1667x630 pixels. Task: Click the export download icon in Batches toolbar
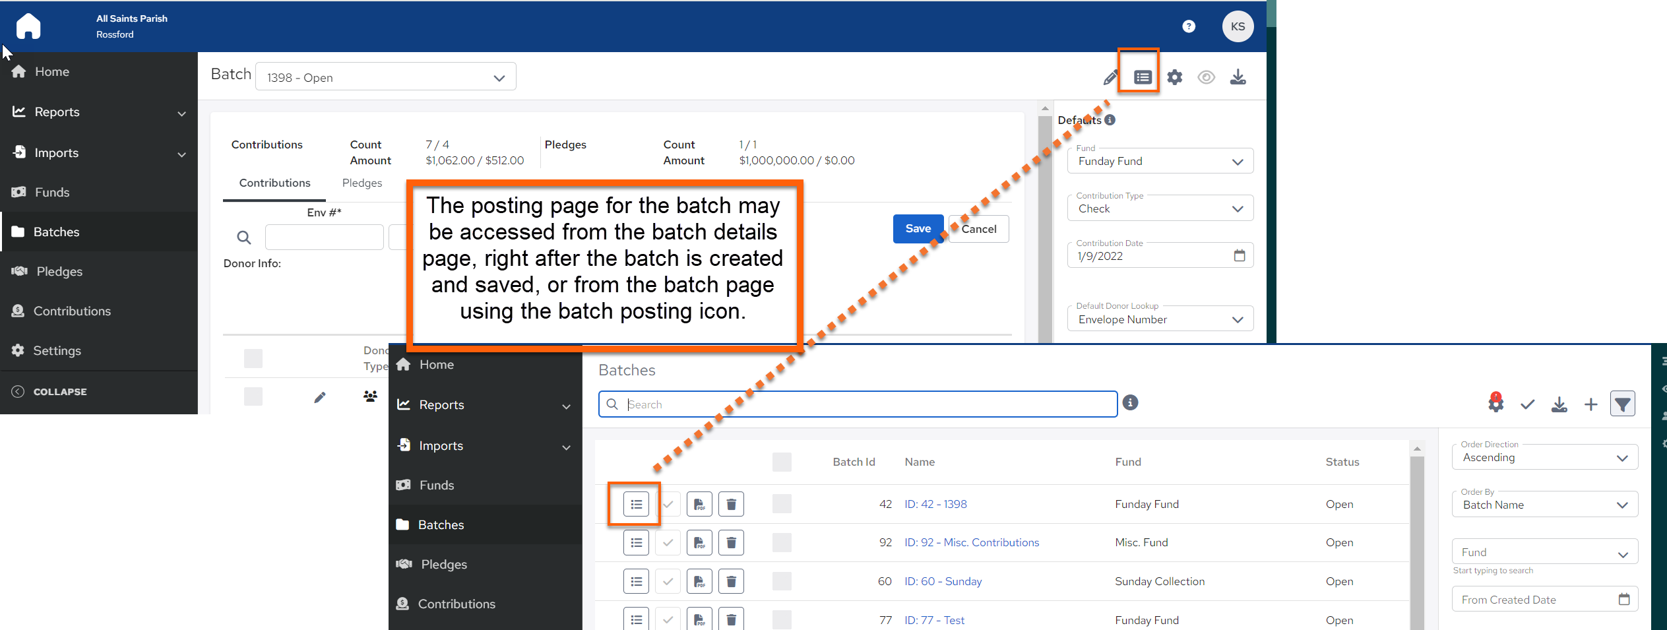coord(1559,404)
